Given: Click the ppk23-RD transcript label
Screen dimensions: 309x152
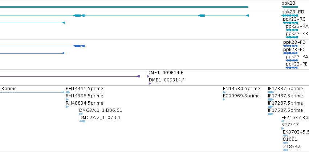Looking at the screenshot, I should click(293, 12).
